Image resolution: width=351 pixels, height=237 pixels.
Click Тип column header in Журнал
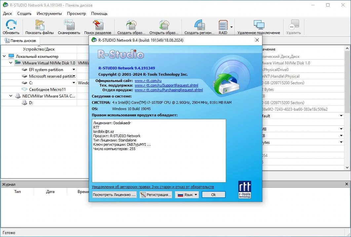(x=18, y=192)
